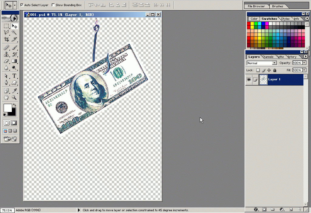Swap foreground and background colors
The height and width of the screenshot is (213, 311).
pyautogui.click(x=15, y=105)
